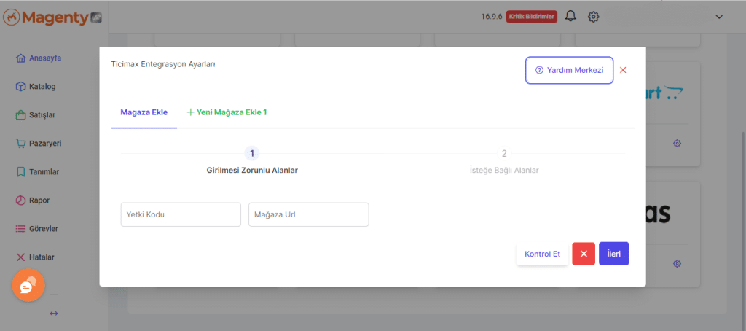Switch to the Magaza Ekle tab
The image size is (746, 331).
point(144,113)
